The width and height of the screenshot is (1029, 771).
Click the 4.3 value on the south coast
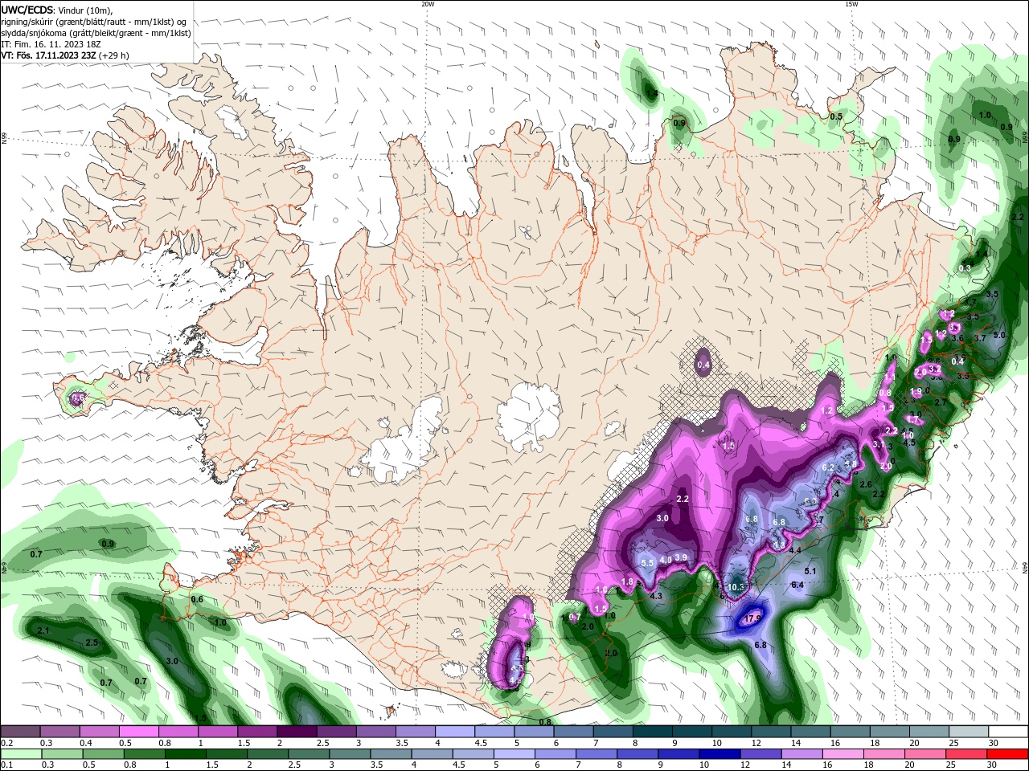pos(656,596)
